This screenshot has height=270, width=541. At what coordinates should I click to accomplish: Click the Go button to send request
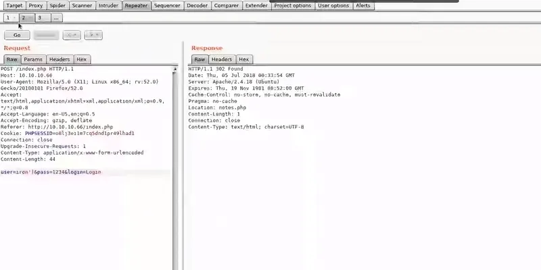(x=17, y=35)
